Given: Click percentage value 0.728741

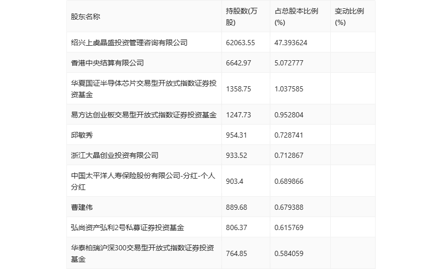Looking at the screenshot, I should 289,135.
